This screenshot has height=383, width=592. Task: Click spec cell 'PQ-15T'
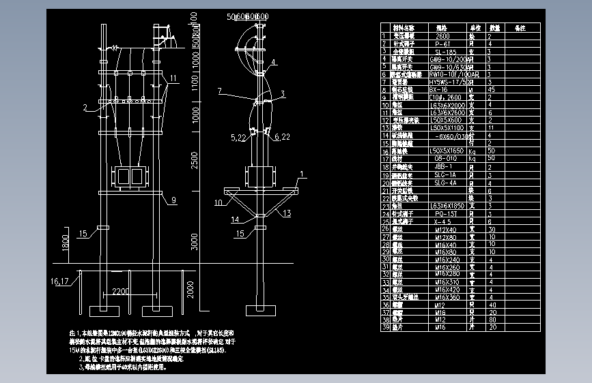[446, 214]
